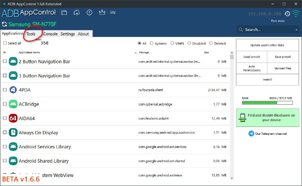Click package name com.finalwire.aida64

coord(153,118)
